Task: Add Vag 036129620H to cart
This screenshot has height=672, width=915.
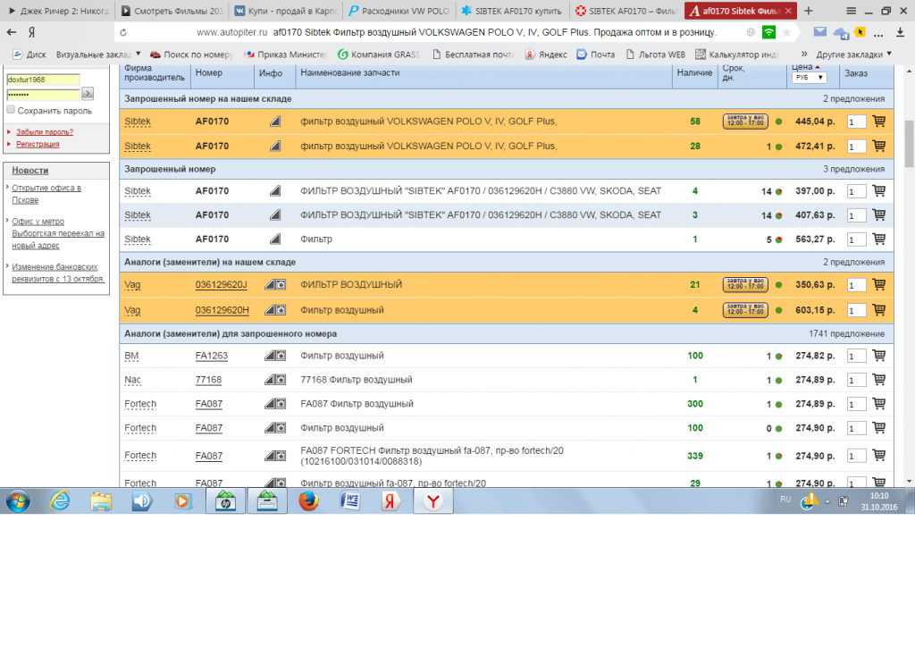Action: coord(878,310)
